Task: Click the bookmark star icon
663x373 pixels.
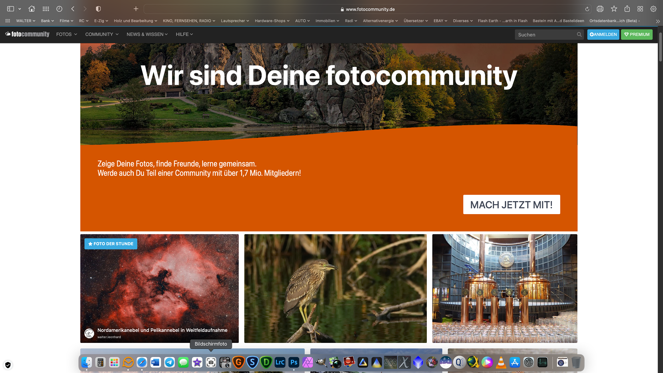Action: [614, 9]
